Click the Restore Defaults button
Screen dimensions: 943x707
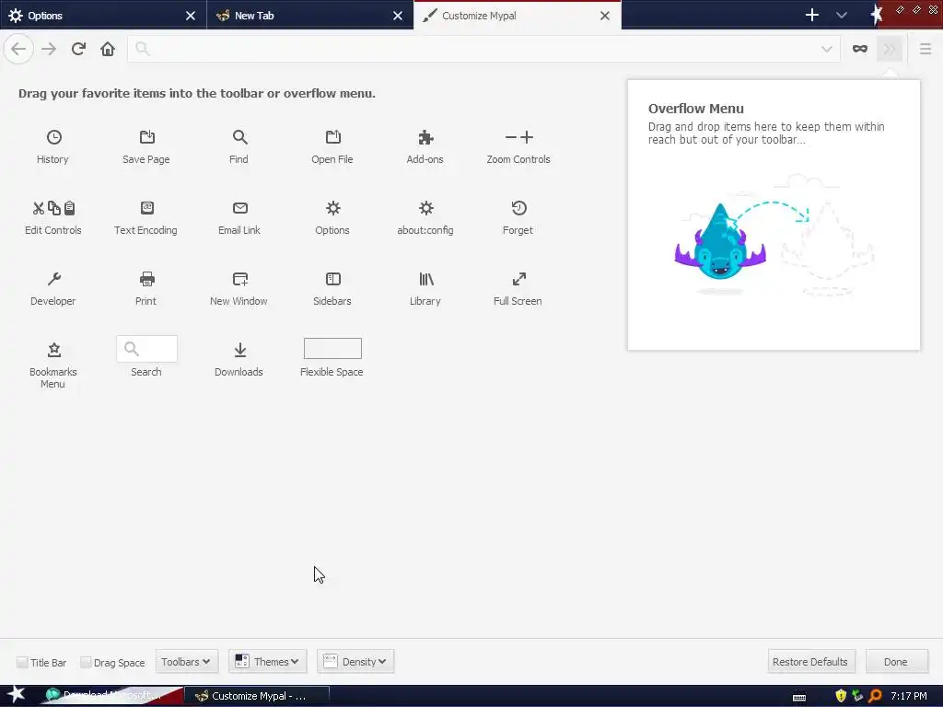click(x=810, y=661)
